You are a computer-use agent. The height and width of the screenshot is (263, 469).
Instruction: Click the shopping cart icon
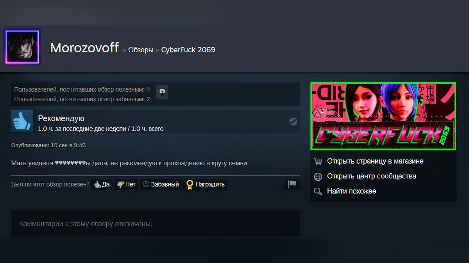318,161
